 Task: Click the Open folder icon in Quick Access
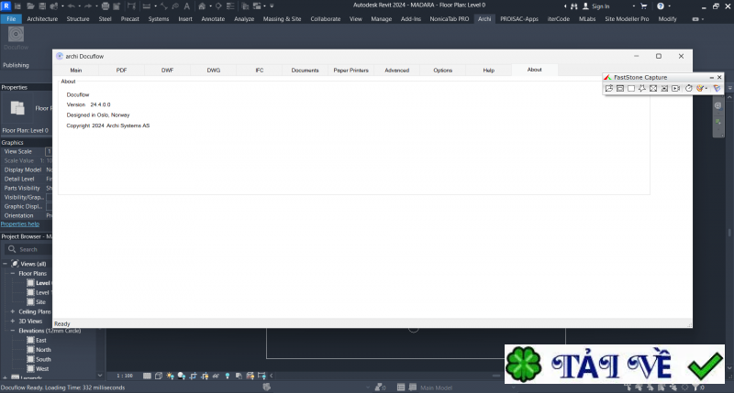click(30, 6)
